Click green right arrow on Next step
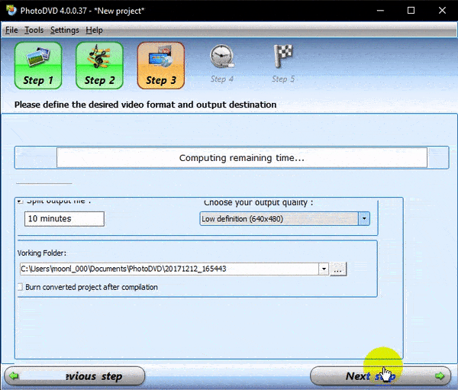458x390 pixels. coord(440,375)
